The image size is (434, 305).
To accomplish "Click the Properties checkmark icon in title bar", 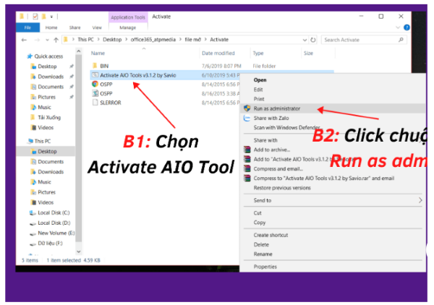I will click(35, 17).
